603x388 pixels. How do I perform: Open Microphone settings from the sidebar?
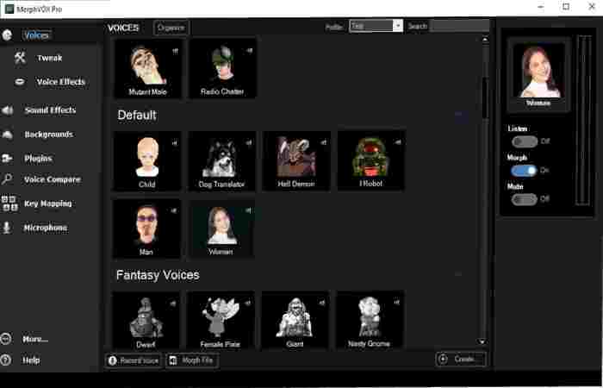point(46,228)
